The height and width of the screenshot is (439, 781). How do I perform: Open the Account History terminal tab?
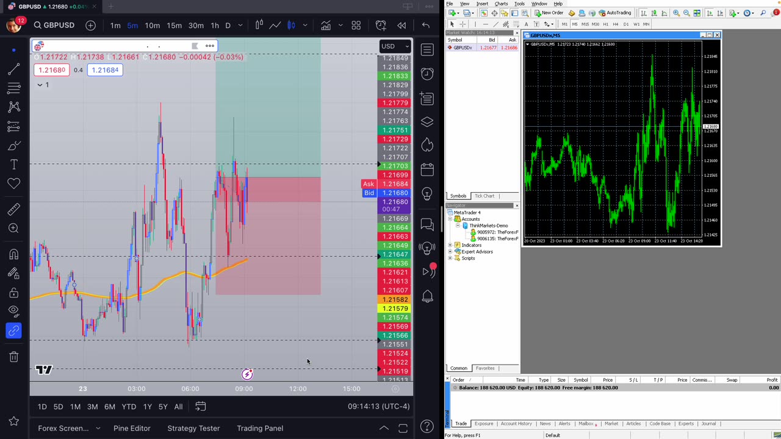tap(516, 424)
